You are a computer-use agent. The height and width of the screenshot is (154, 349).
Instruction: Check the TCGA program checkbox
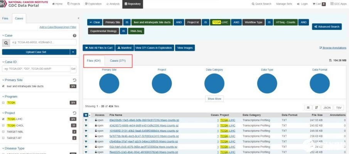pyautogui.click(x=3, y=103)
